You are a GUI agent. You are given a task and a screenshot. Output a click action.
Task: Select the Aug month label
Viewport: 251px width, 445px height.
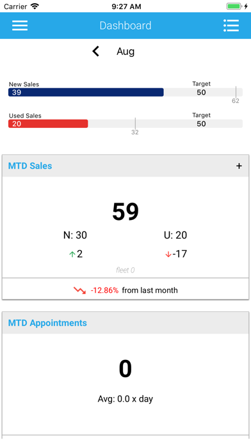pyautogui.click(x=125, y=52)
